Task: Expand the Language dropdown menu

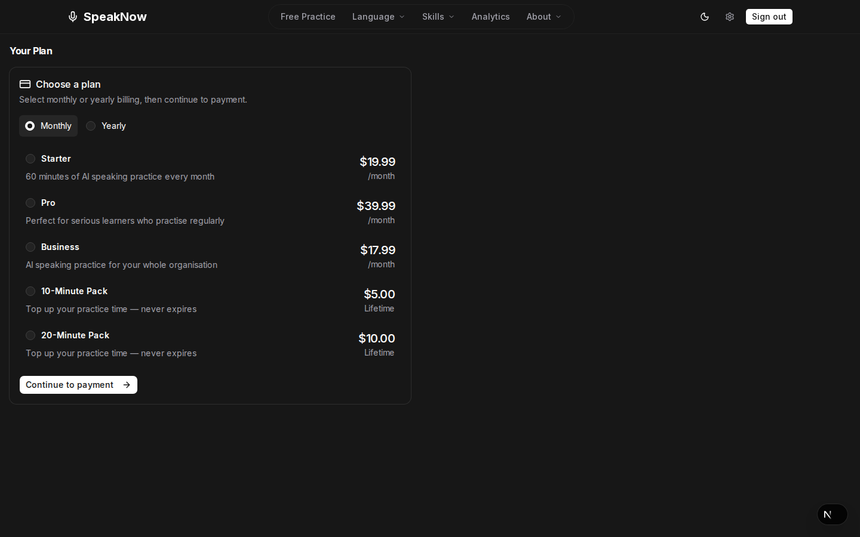Action: pos(378,17)
